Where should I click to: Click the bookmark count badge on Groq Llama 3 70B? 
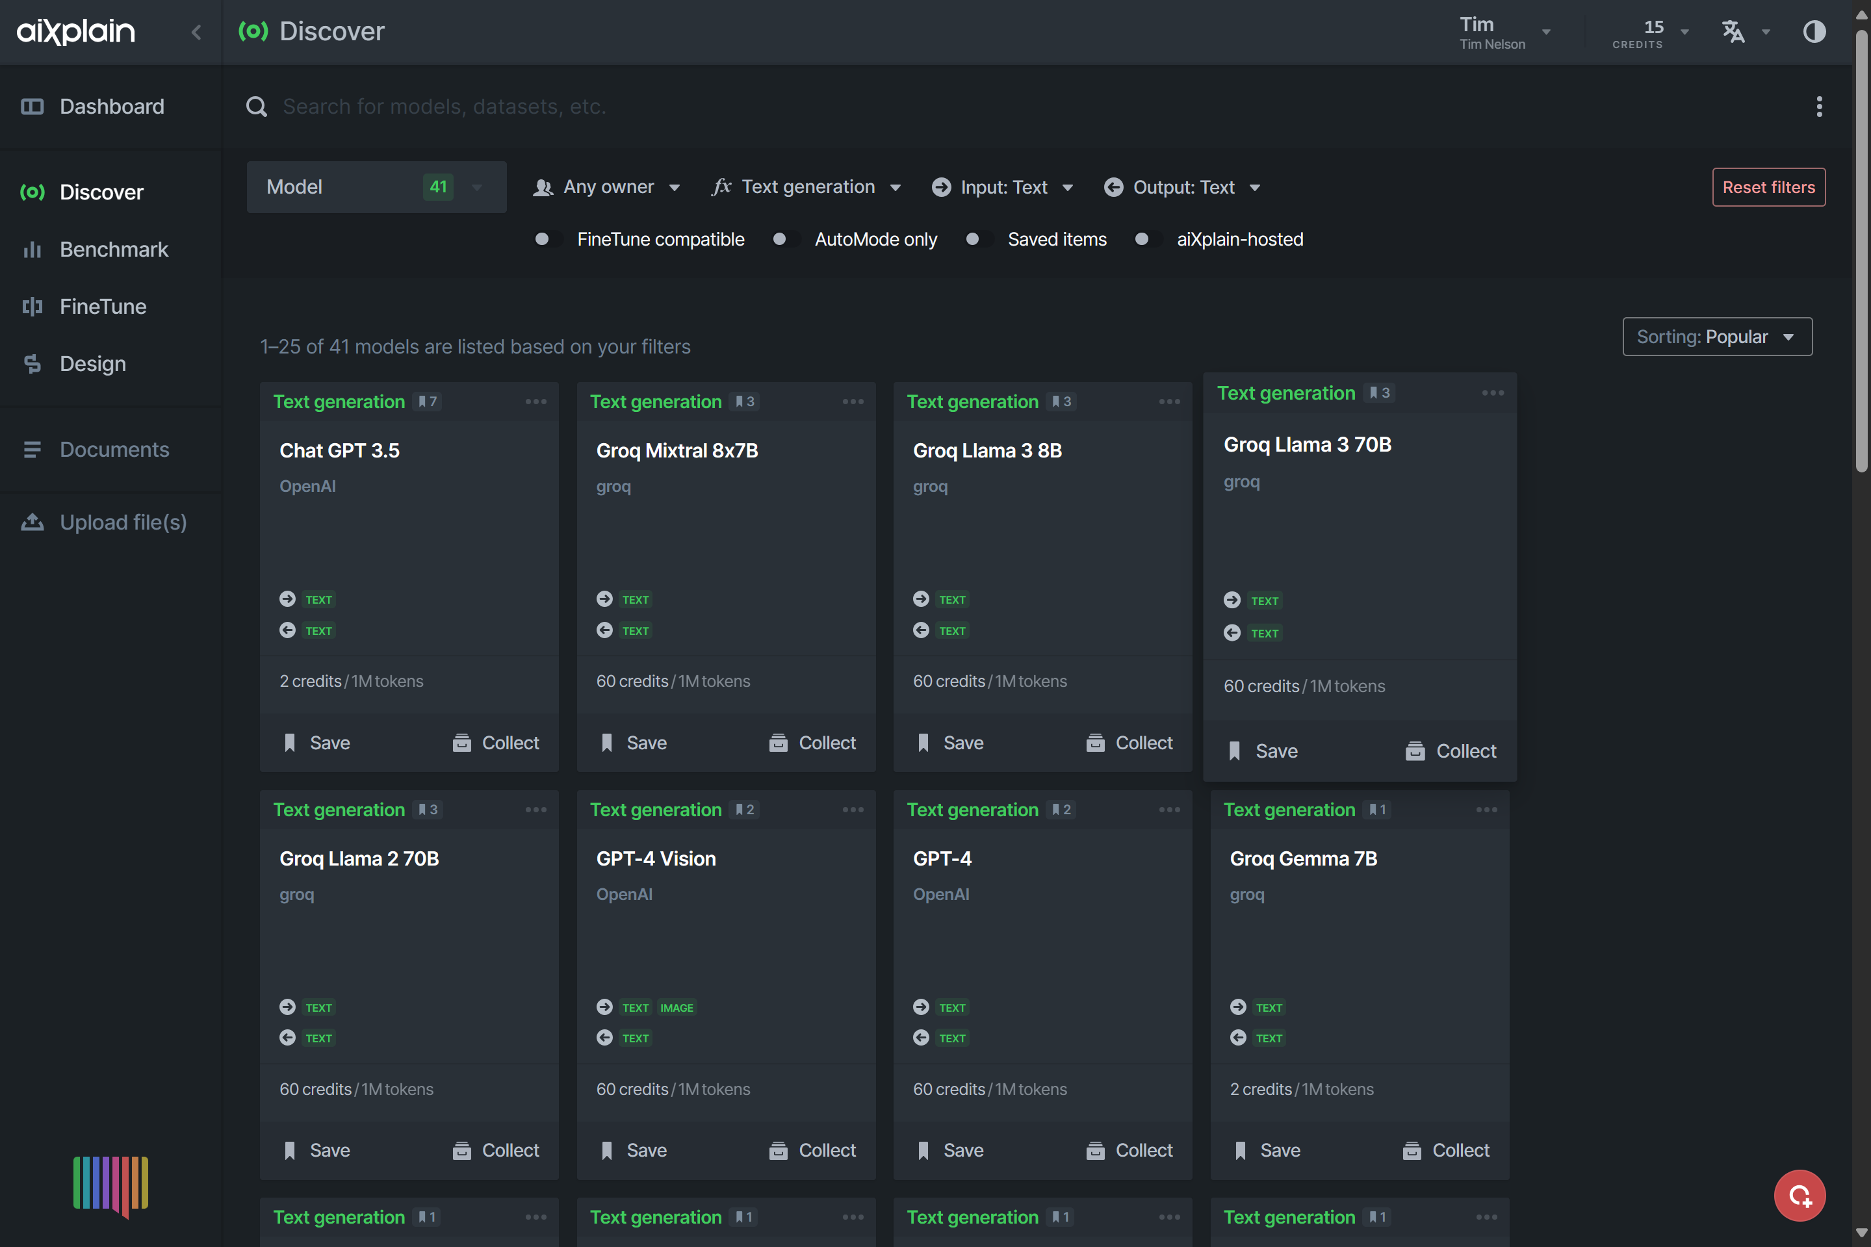coord(1379,393)
